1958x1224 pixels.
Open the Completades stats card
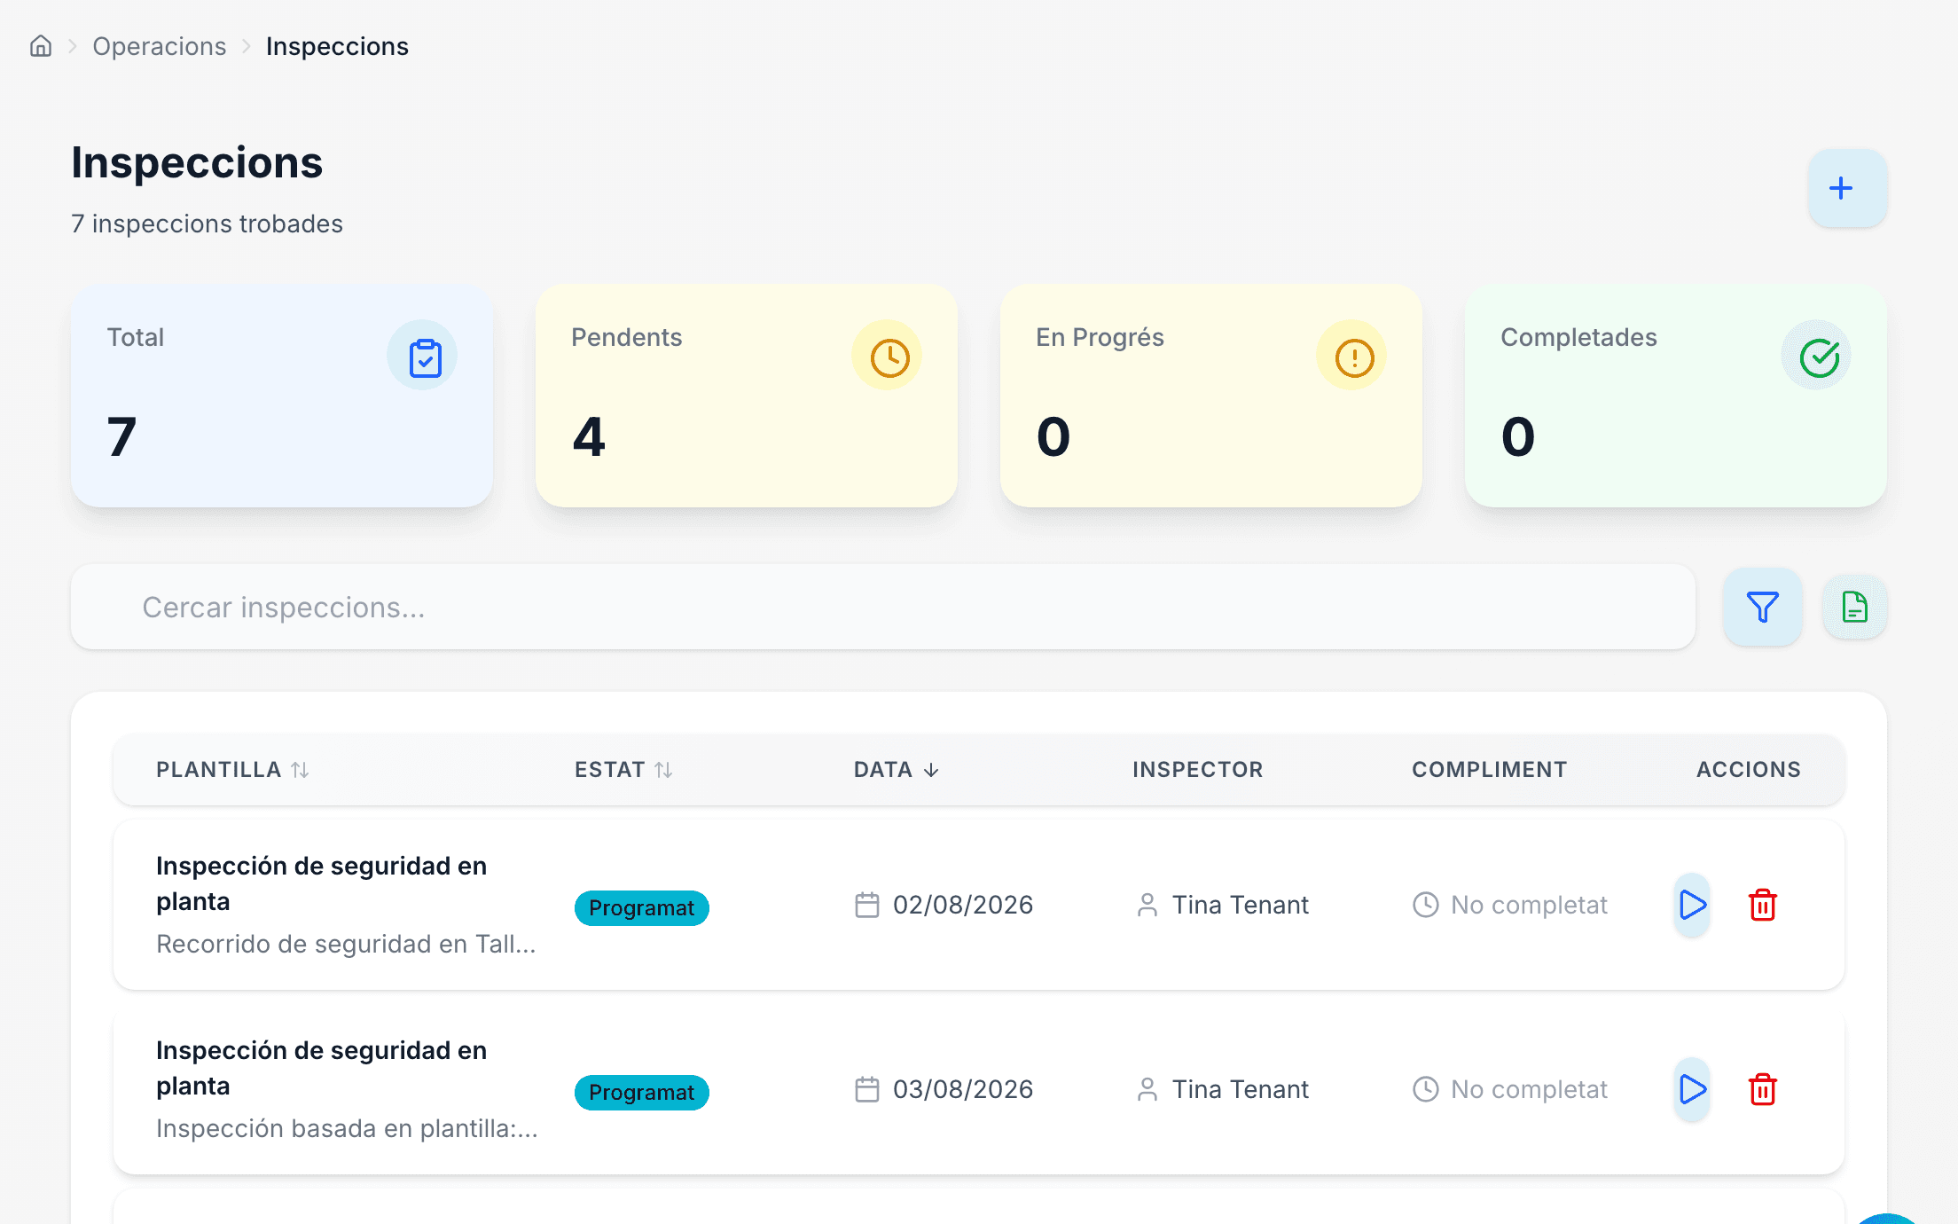point(1676,396)
